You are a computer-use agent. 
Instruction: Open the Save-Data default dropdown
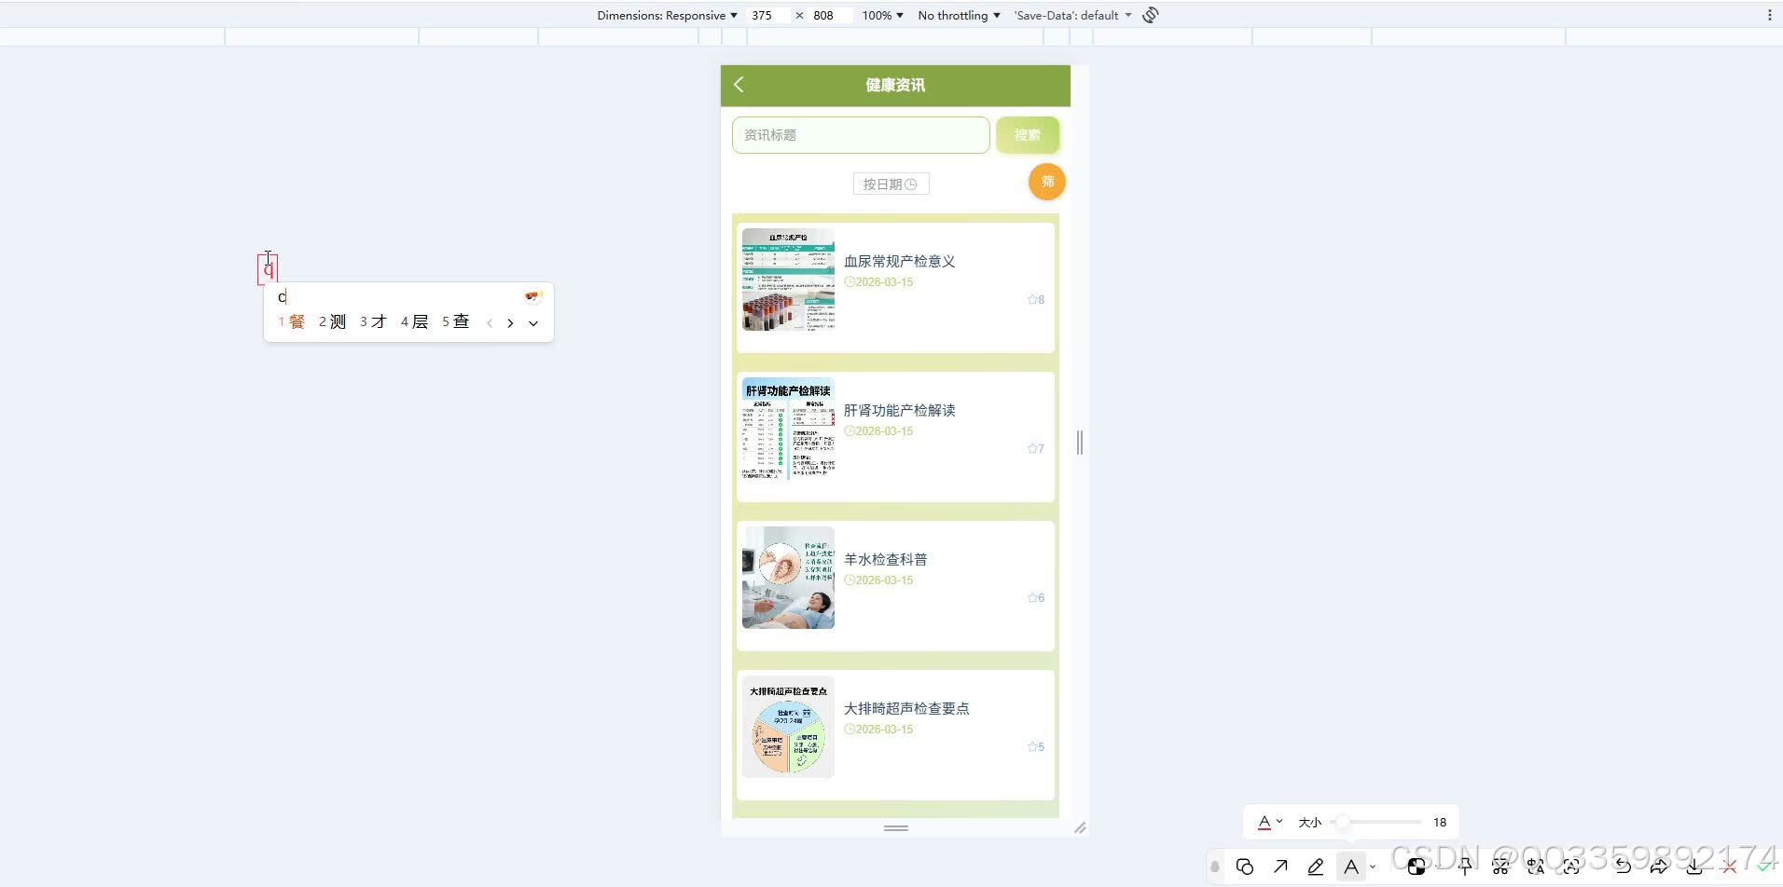1072,15
